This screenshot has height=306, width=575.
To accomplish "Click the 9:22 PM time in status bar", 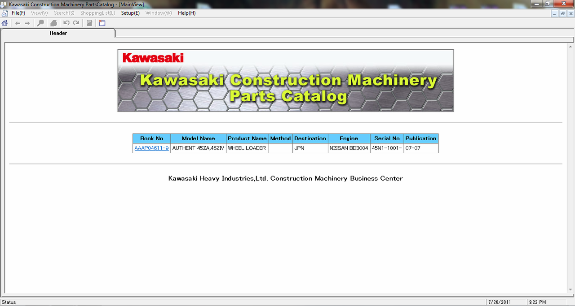I will (x=537, y=302).
